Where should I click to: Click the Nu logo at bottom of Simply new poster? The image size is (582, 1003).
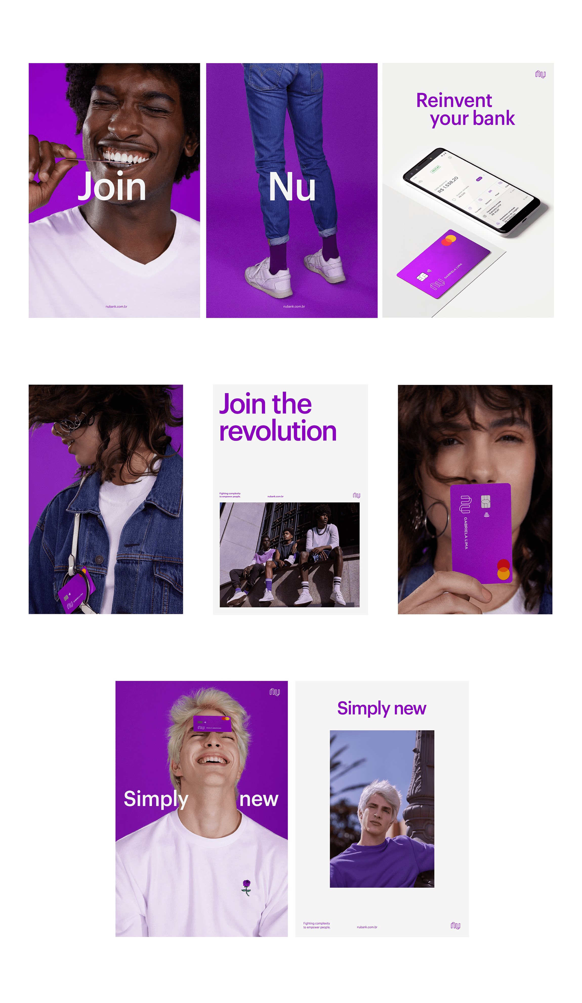tap(455, 925)
